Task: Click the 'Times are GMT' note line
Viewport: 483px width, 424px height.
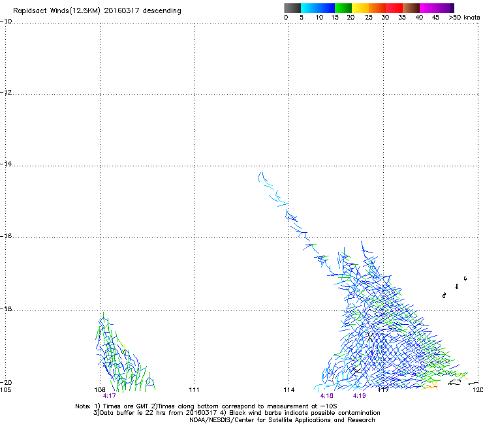Action: pos(206,406)
